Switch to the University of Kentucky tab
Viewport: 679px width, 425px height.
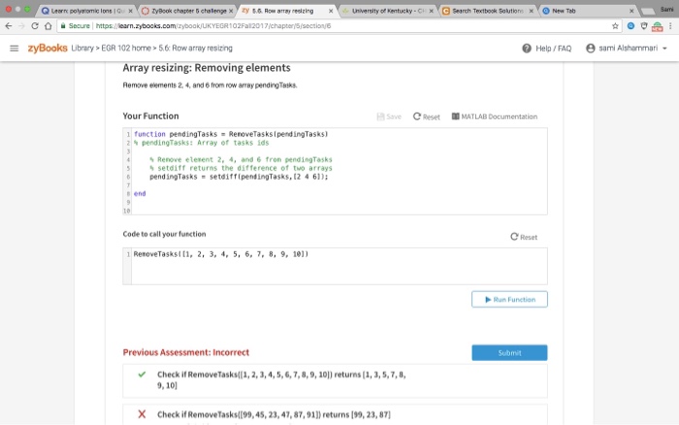coord(387,11)
